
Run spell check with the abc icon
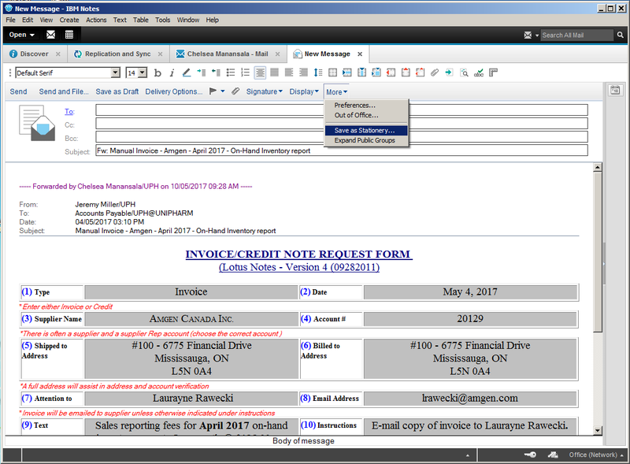[479, 72]
